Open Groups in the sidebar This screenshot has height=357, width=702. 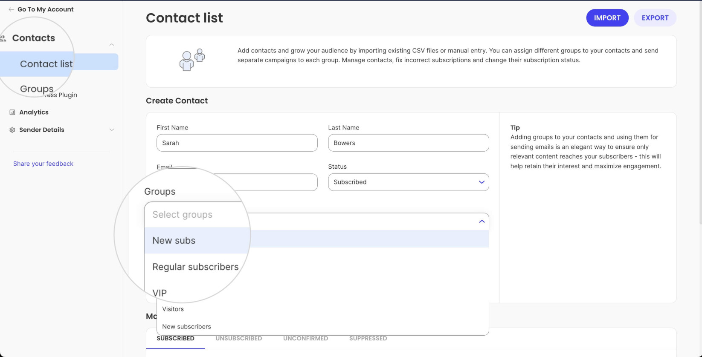pyautogui.click(x=37, y=89)
